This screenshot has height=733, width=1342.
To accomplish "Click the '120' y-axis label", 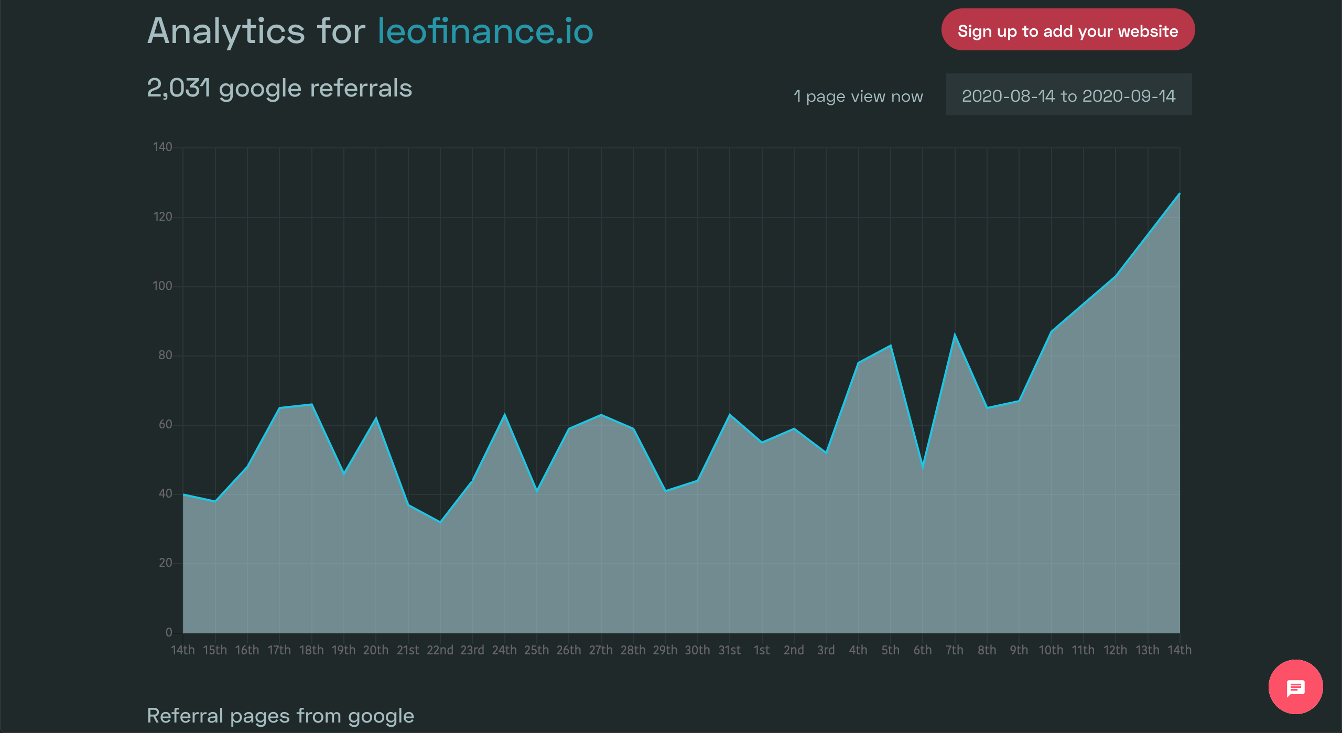I will [x=163, y=217].
